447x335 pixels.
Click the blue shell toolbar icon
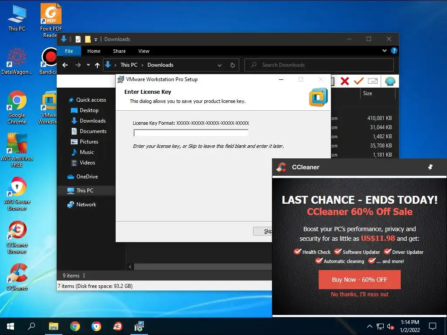390,81
